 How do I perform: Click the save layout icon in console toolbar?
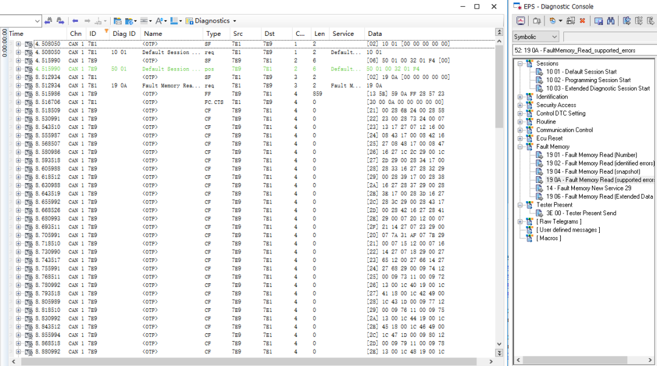(x=599, y=21)
